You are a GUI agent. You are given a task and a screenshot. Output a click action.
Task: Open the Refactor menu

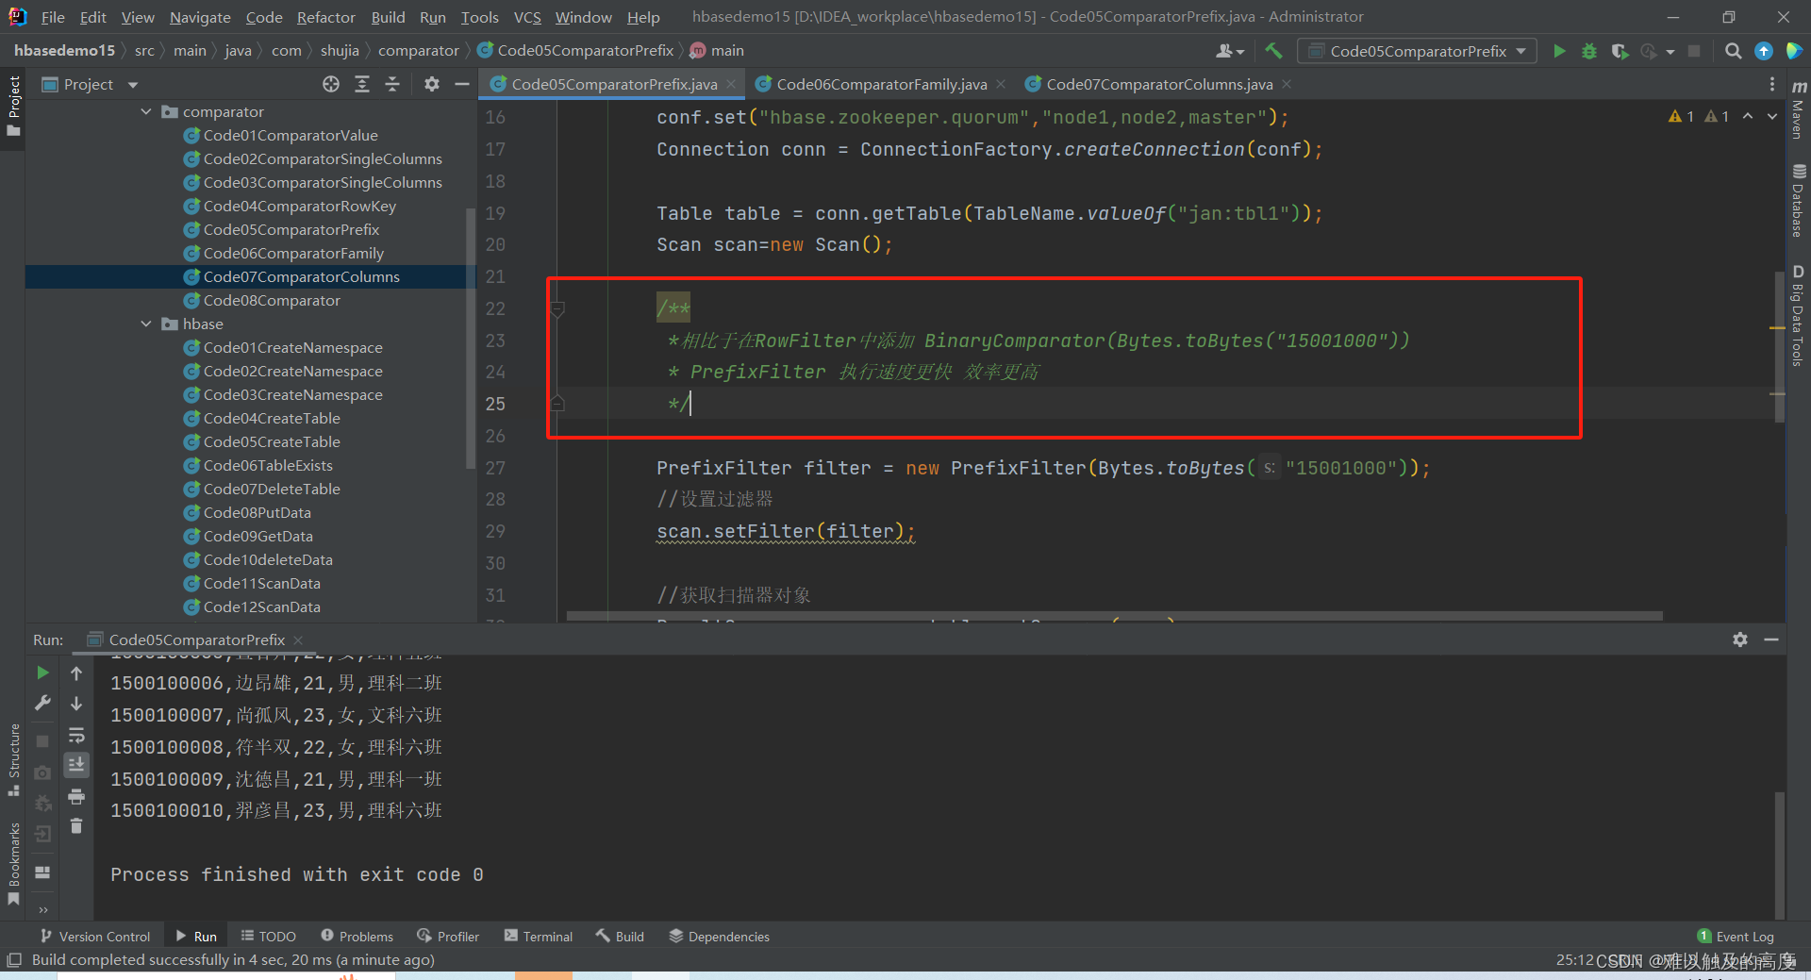[325, 17]
